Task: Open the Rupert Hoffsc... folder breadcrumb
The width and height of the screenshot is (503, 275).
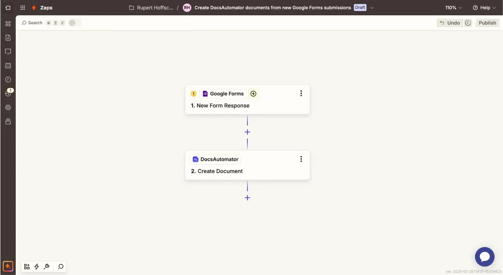Action: (151, 8)
